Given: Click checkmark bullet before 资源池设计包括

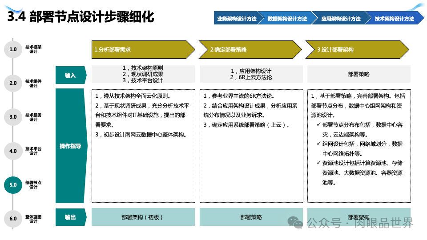Looking at the screenshot, I should point(318,163).
